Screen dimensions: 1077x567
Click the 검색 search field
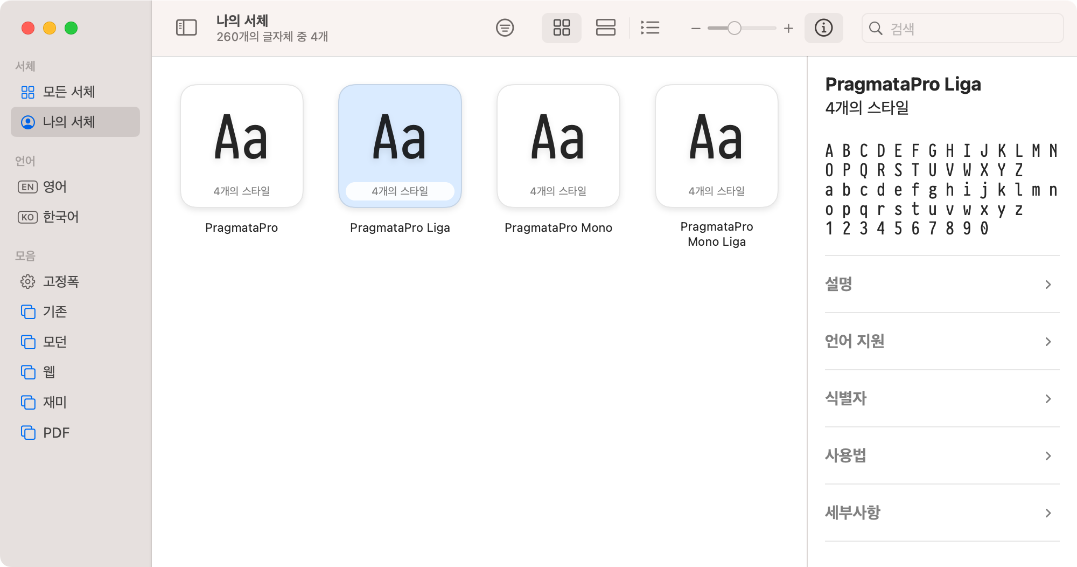tap(962, 28)
